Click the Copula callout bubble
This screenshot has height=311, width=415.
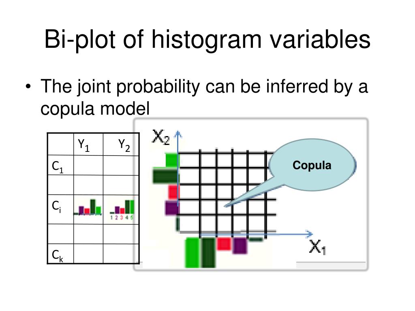[312, 165]
